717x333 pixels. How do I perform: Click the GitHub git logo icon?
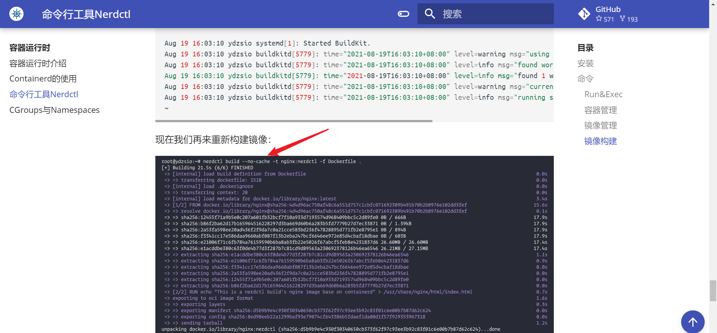point(584,14)
